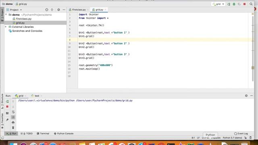Click the interpreter path in console output
This screenshot has height=145, width=258.
coord(46,100)
